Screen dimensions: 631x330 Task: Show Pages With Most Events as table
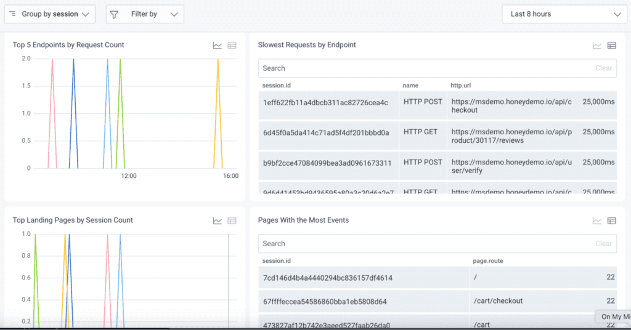click(x=612, y=221)
